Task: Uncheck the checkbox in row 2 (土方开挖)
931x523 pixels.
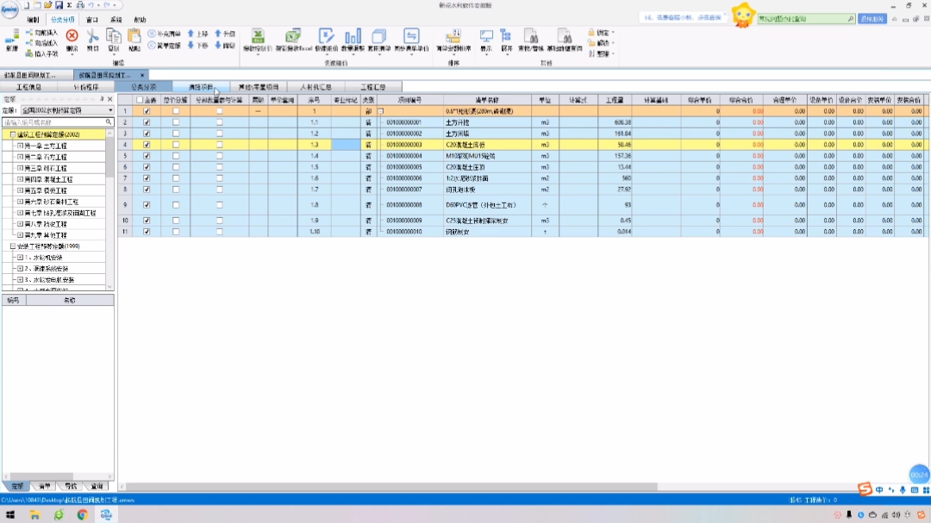Action: click(147, 122)
